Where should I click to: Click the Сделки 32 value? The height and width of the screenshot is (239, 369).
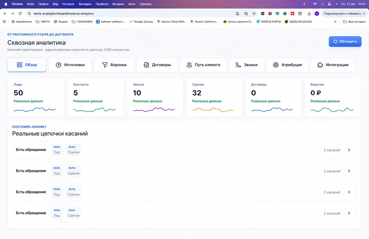tap(197, 93)
